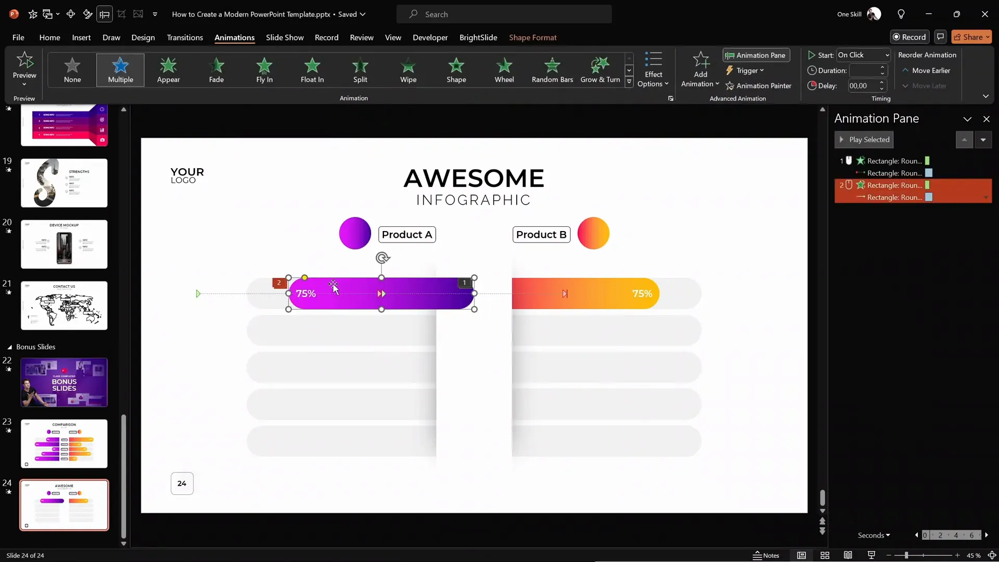
Task: Toggle the Notes pane in status bar
Action: pyautogui.click(x=766, y=555)
